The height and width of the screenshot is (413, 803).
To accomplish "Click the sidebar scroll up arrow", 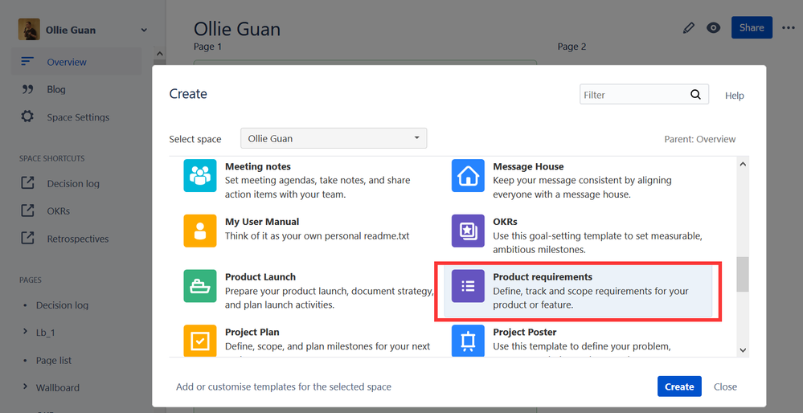I will tap(159, 54).
